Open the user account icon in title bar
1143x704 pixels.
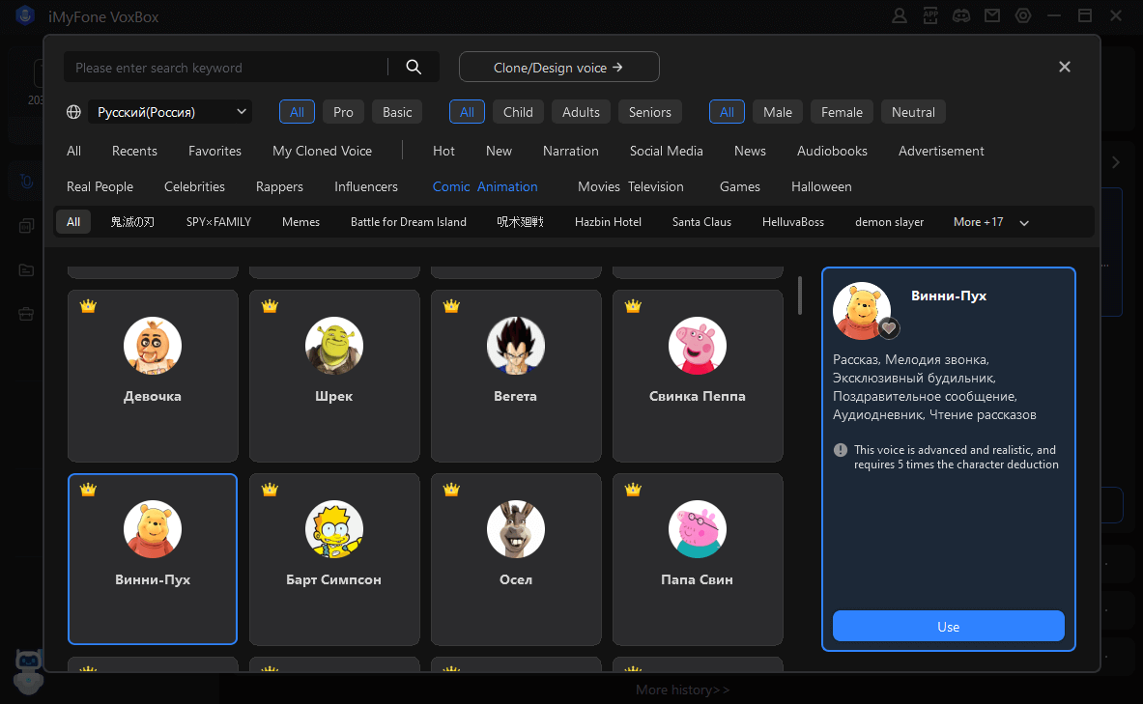pyautogui.click(x=900, y=15)
